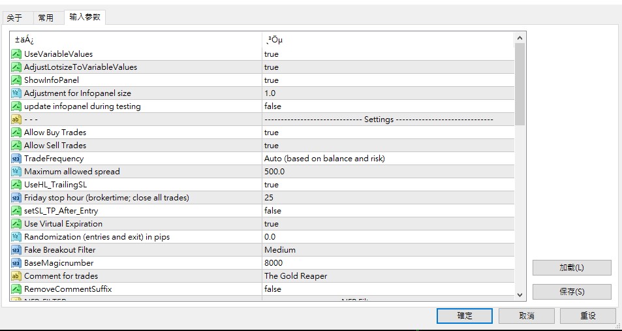Viewport: 622px width, 331px height.
Task: Switch to the 关于 tab
Action: coord(14,18)
